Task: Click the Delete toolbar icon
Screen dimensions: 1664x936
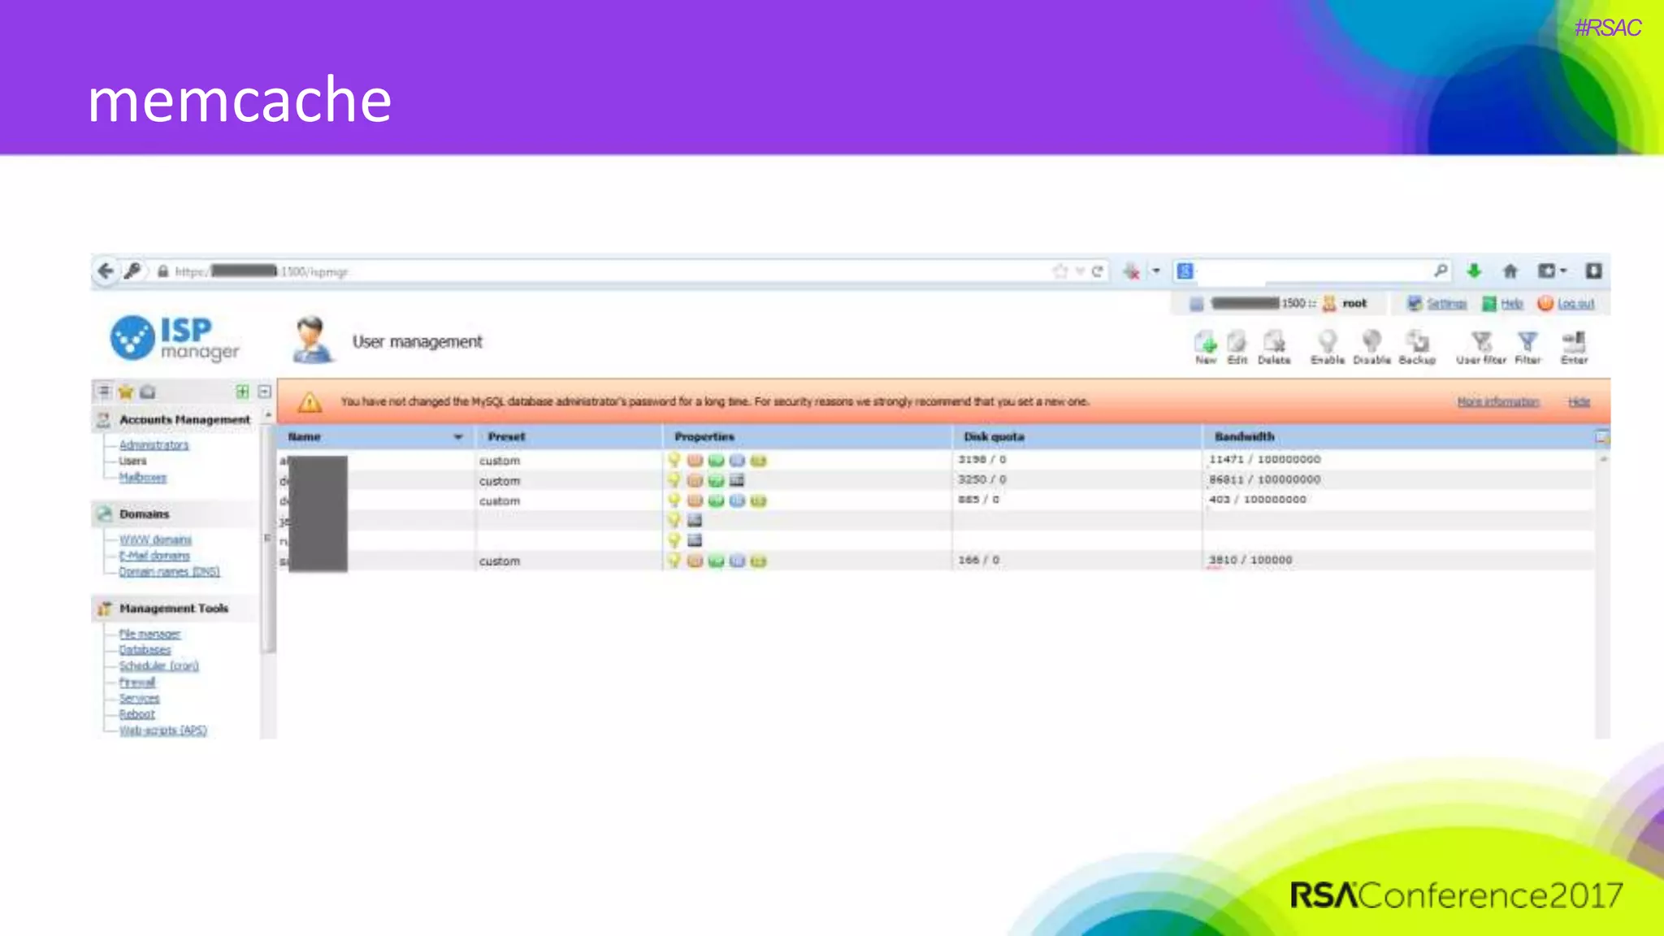Action: [1274, 342]
